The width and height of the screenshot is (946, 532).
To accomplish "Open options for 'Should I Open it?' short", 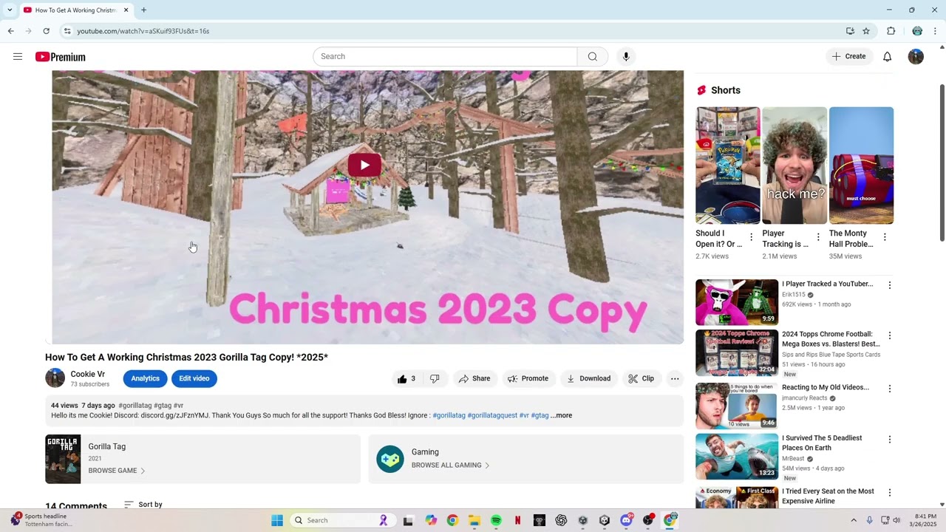I will 751,237.
